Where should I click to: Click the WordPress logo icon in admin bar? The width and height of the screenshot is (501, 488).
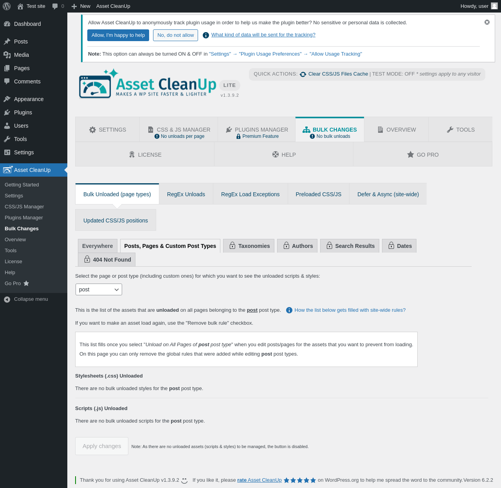(7, 6)
